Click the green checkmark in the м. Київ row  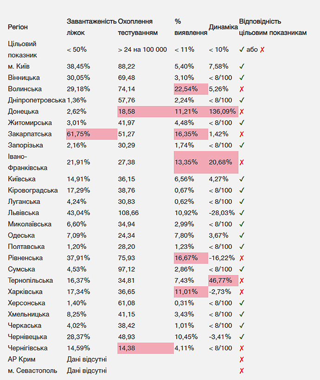click(x=242, y=66)
